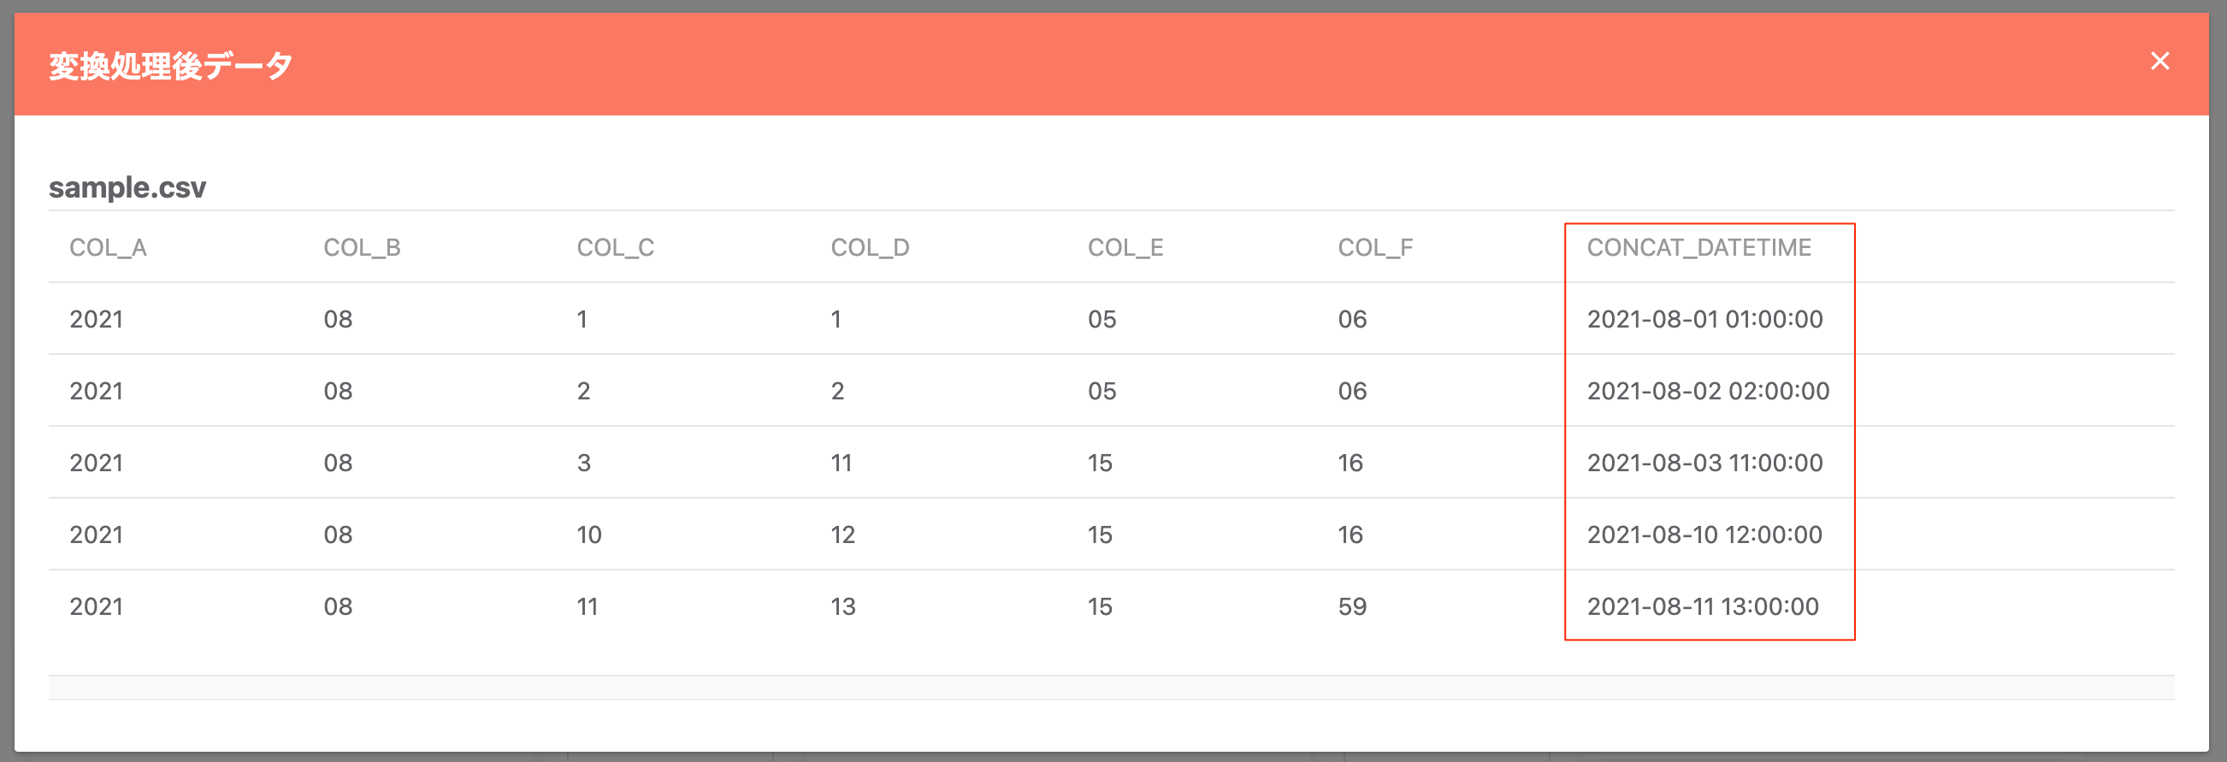
Task: Click the sample.csv file title
Action: tap(127, 187)
